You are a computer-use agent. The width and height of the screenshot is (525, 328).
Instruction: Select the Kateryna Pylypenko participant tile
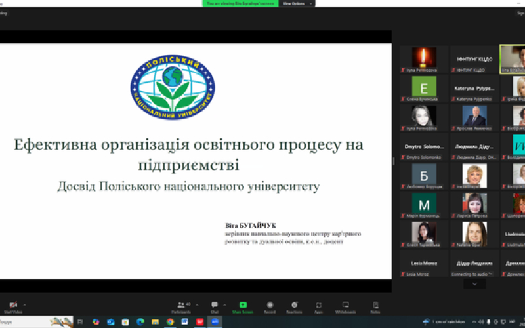474,89
